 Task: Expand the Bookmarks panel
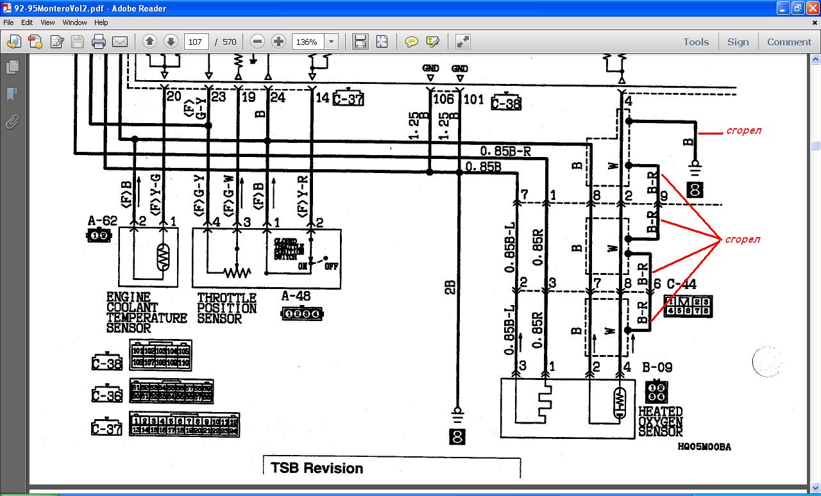coord(12,95)
